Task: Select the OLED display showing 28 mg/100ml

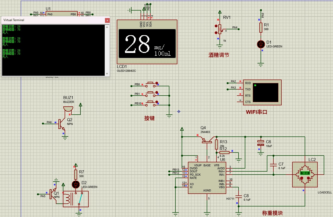Action: 147,44
